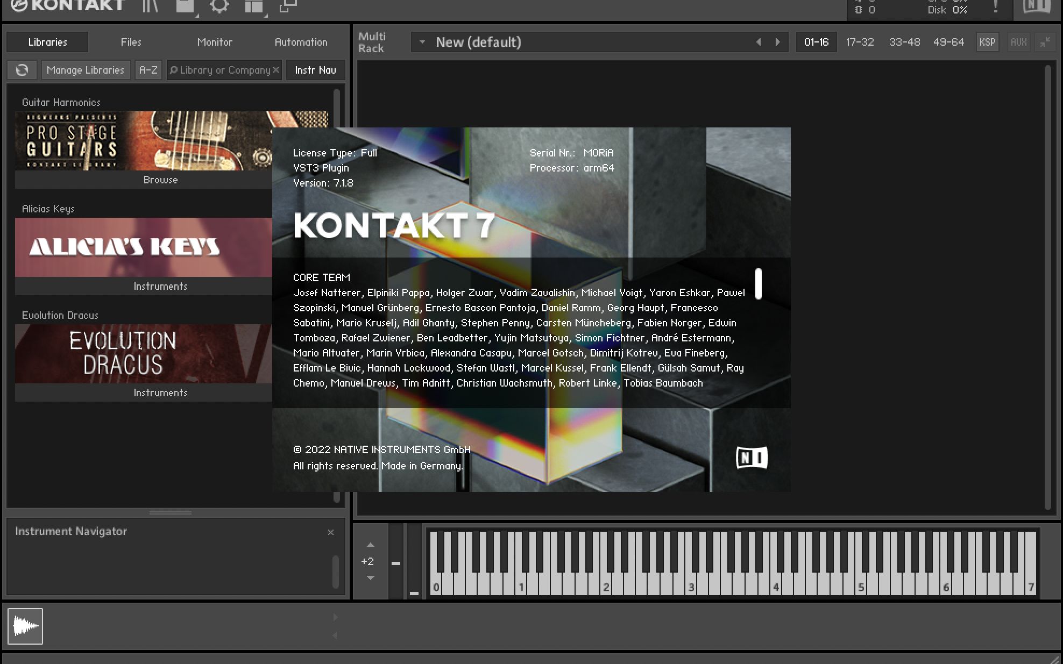
Task: Click the Manage Libraries button
Action: [86, 70]
